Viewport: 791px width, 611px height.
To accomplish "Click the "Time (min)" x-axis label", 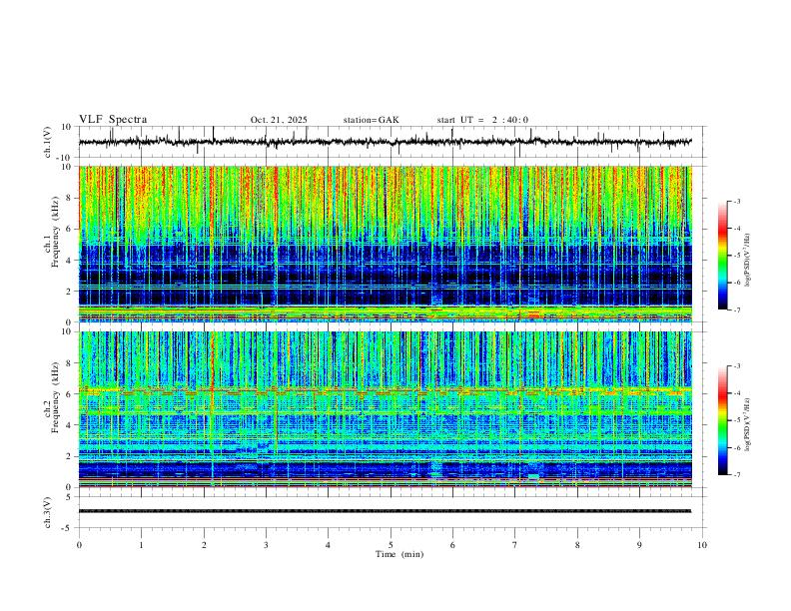I will pos(399,554).
